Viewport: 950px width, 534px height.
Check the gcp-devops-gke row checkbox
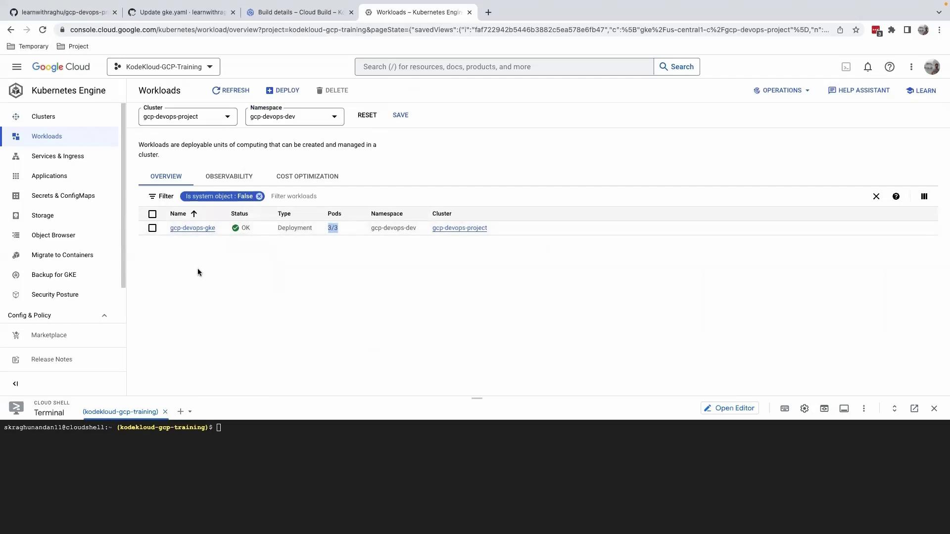(x=152, y=228)
